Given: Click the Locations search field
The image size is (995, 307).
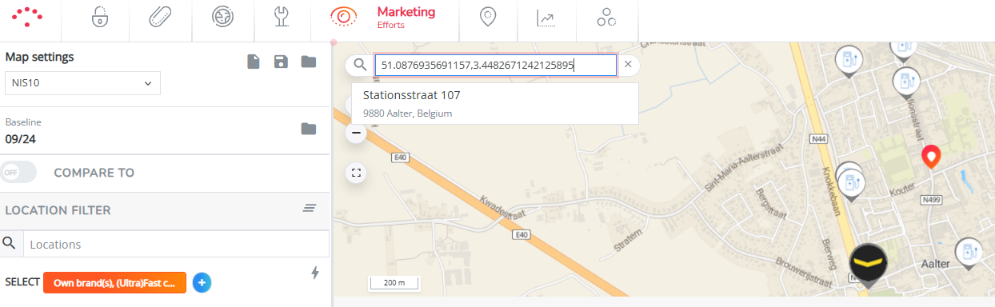Looking at the screenshot, I should (176, 244).
